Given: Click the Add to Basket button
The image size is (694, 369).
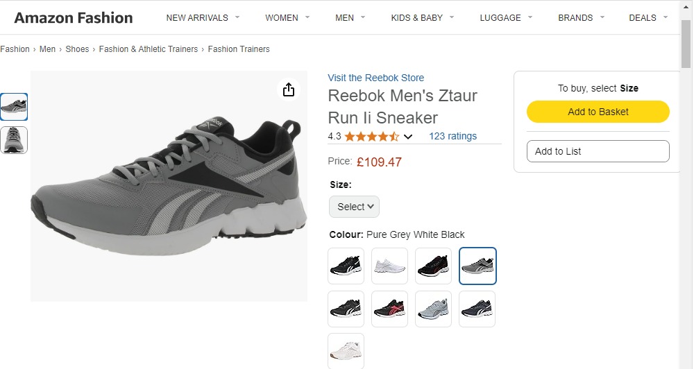Looking at the screenshot, I should click(x=598, y=112).
